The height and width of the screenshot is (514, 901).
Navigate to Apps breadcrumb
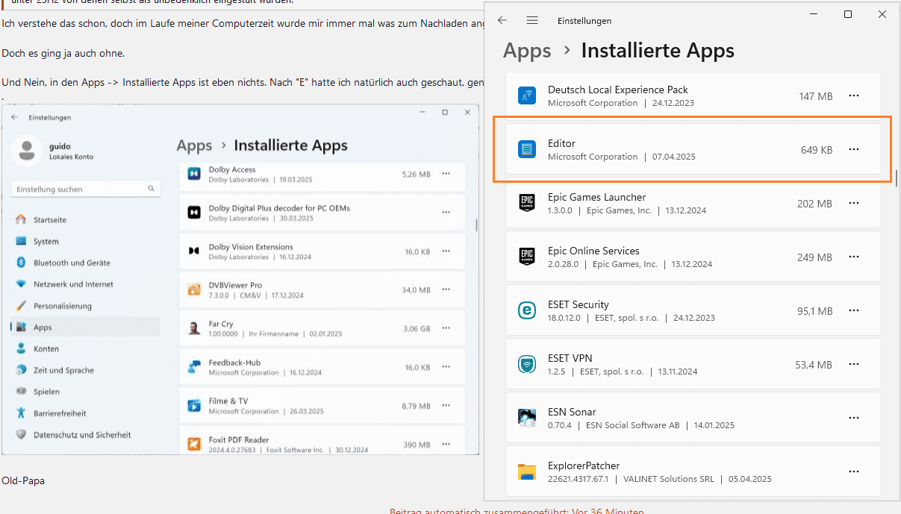pos(527,51)
